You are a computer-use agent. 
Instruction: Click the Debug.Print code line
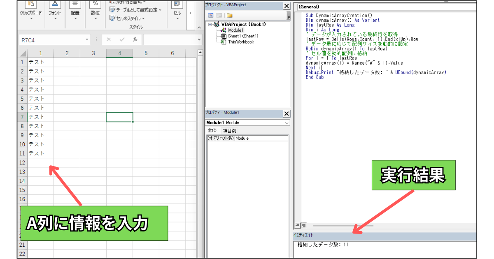376,72
